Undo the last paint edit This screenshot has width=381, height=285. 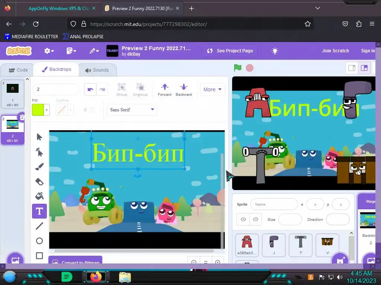pos(90,89)
